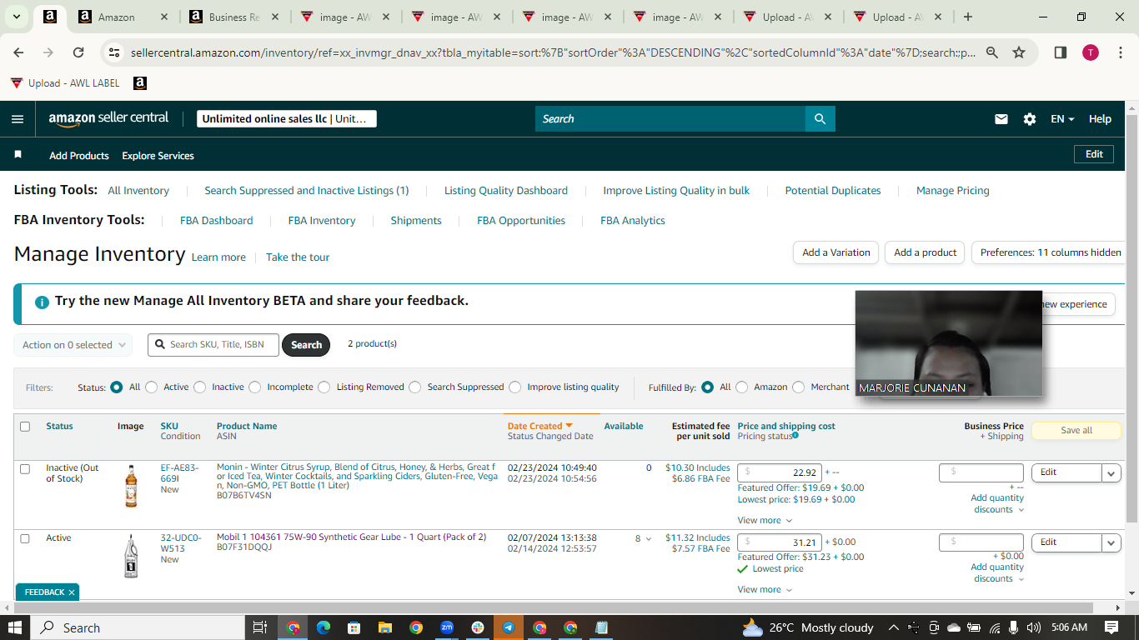Image resolution: width=1139 pixels, height=640 pixels.
Task: Click the Monin price field showing 22.92
Action: coord(780,472)
